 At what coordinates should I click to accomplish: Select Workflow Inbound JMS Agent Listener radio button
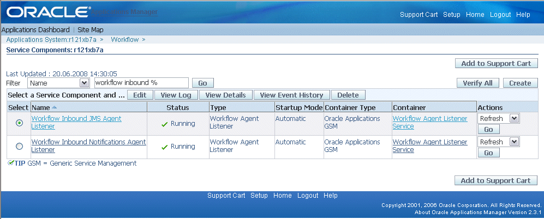(x=20, y=123)
